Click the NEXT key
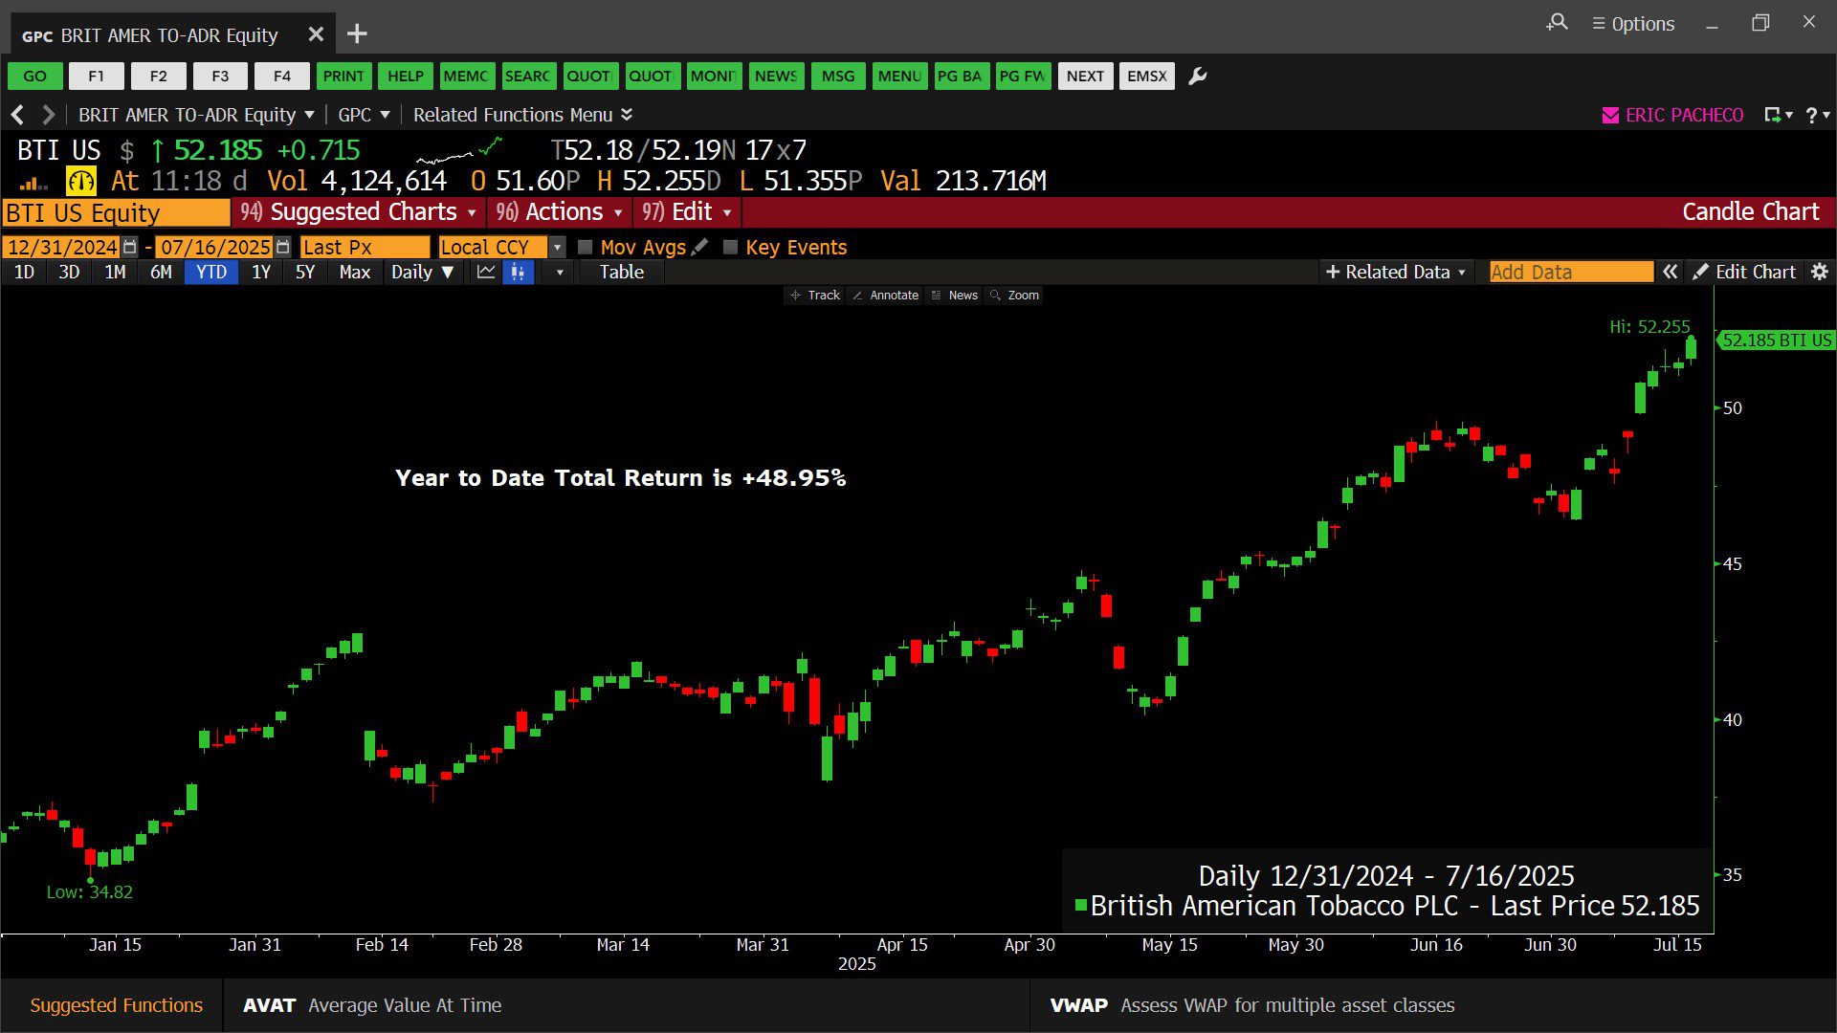This screenshot has width=1837, height=1033. (1085, 77)
